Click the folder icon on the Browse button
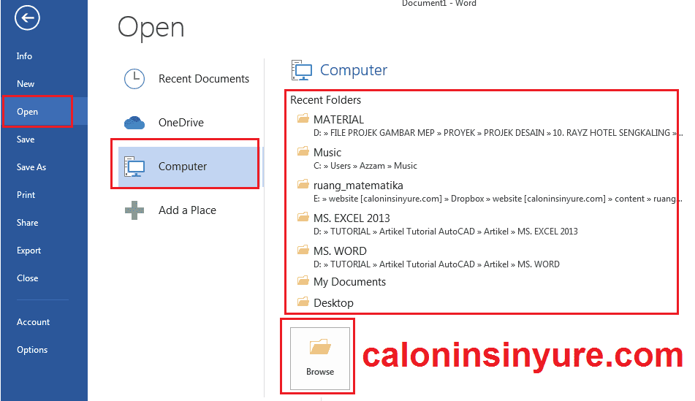This screenshot has width=695, height=401. click(x=320, y=347)
